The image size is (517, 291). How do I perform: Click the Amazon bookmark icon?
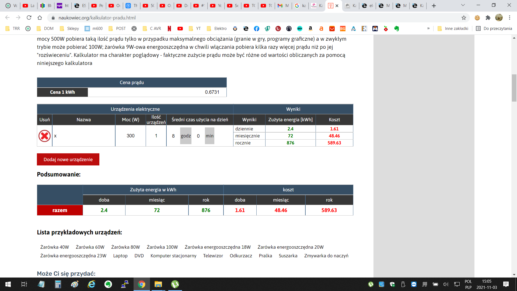tap(310, 29)
